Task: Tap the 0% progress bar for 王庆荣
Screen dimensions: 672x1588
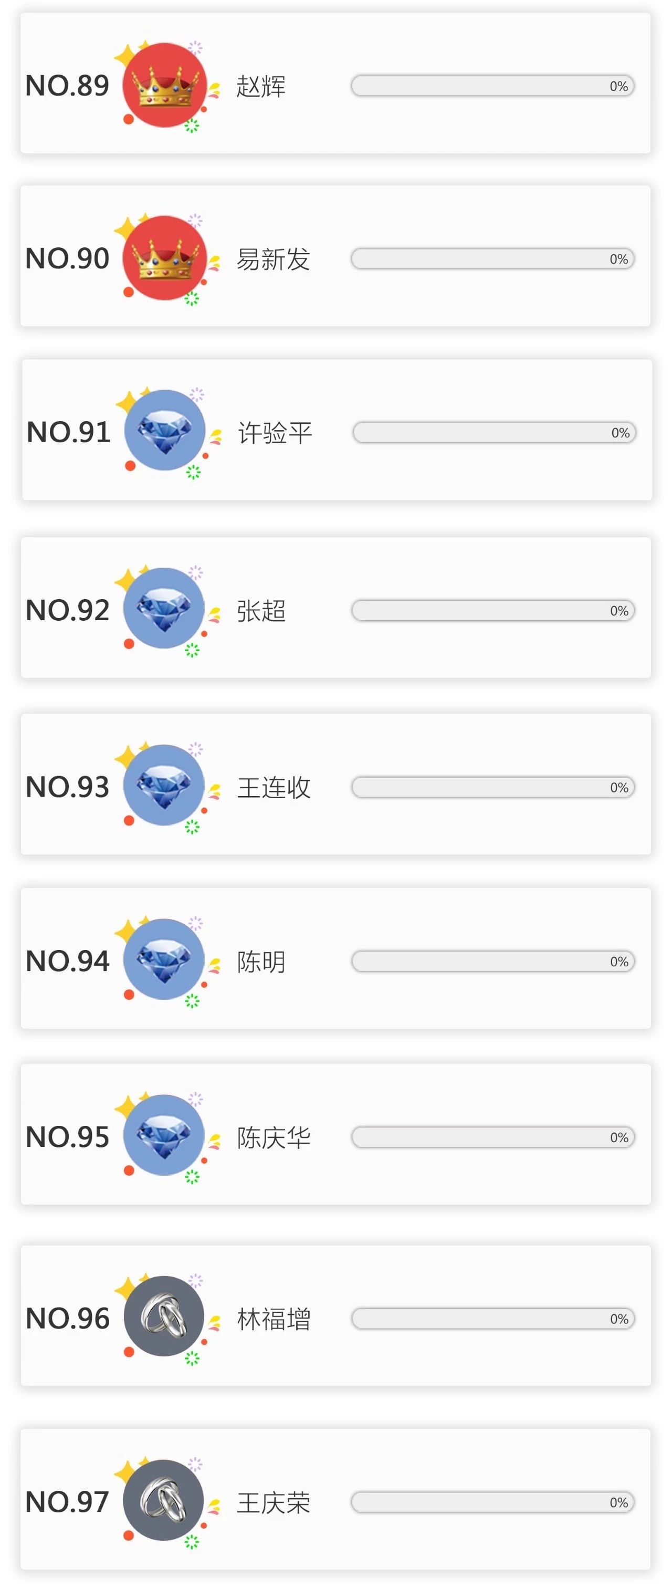Action: coord(492,1502)
